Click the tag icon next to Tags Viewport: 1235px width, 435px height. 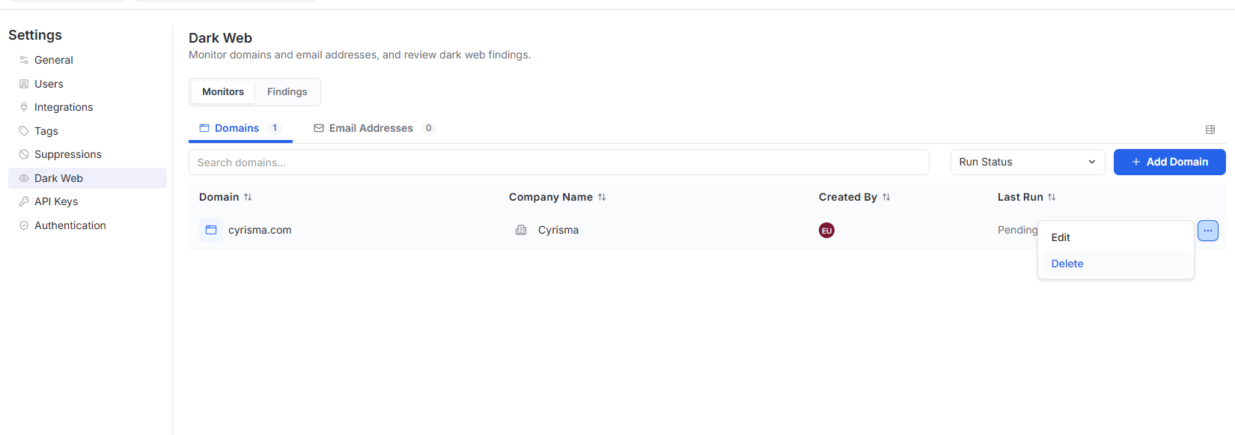coord(24,131)
